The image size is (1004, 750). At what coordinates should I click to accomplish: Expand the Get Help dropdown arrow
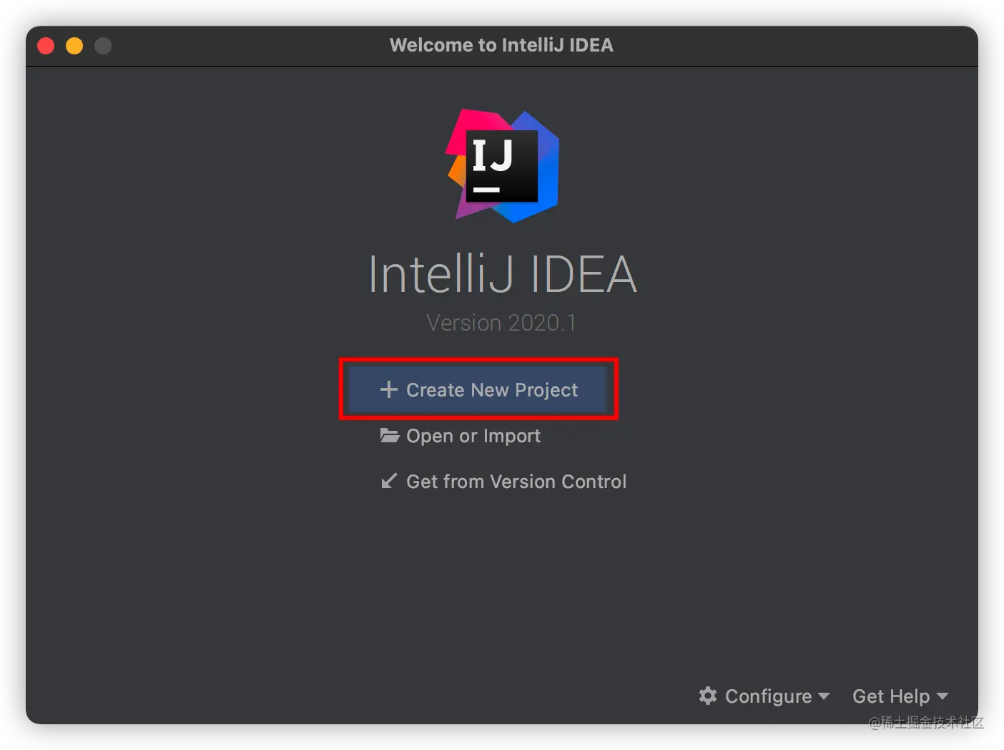(x=943, y=696)
